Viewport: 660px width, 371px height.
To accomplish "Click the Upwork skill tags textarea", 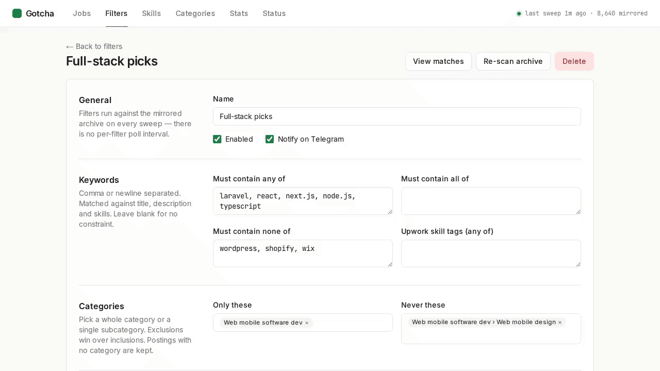I will pyautogui.click(x=491, y=254).
